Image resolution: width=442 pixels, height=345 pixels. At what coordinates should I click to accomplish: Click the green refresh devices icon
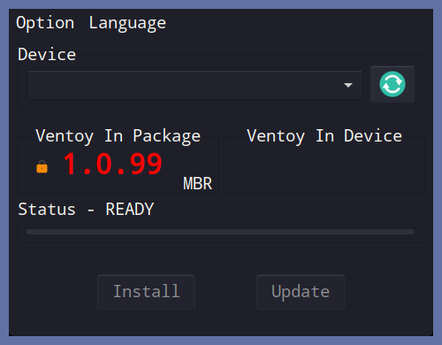pyautogui.click(x=392, y=84)
